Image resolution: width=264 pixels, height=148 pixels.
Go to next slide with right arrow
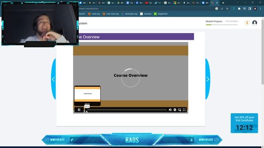coord(208,79)
